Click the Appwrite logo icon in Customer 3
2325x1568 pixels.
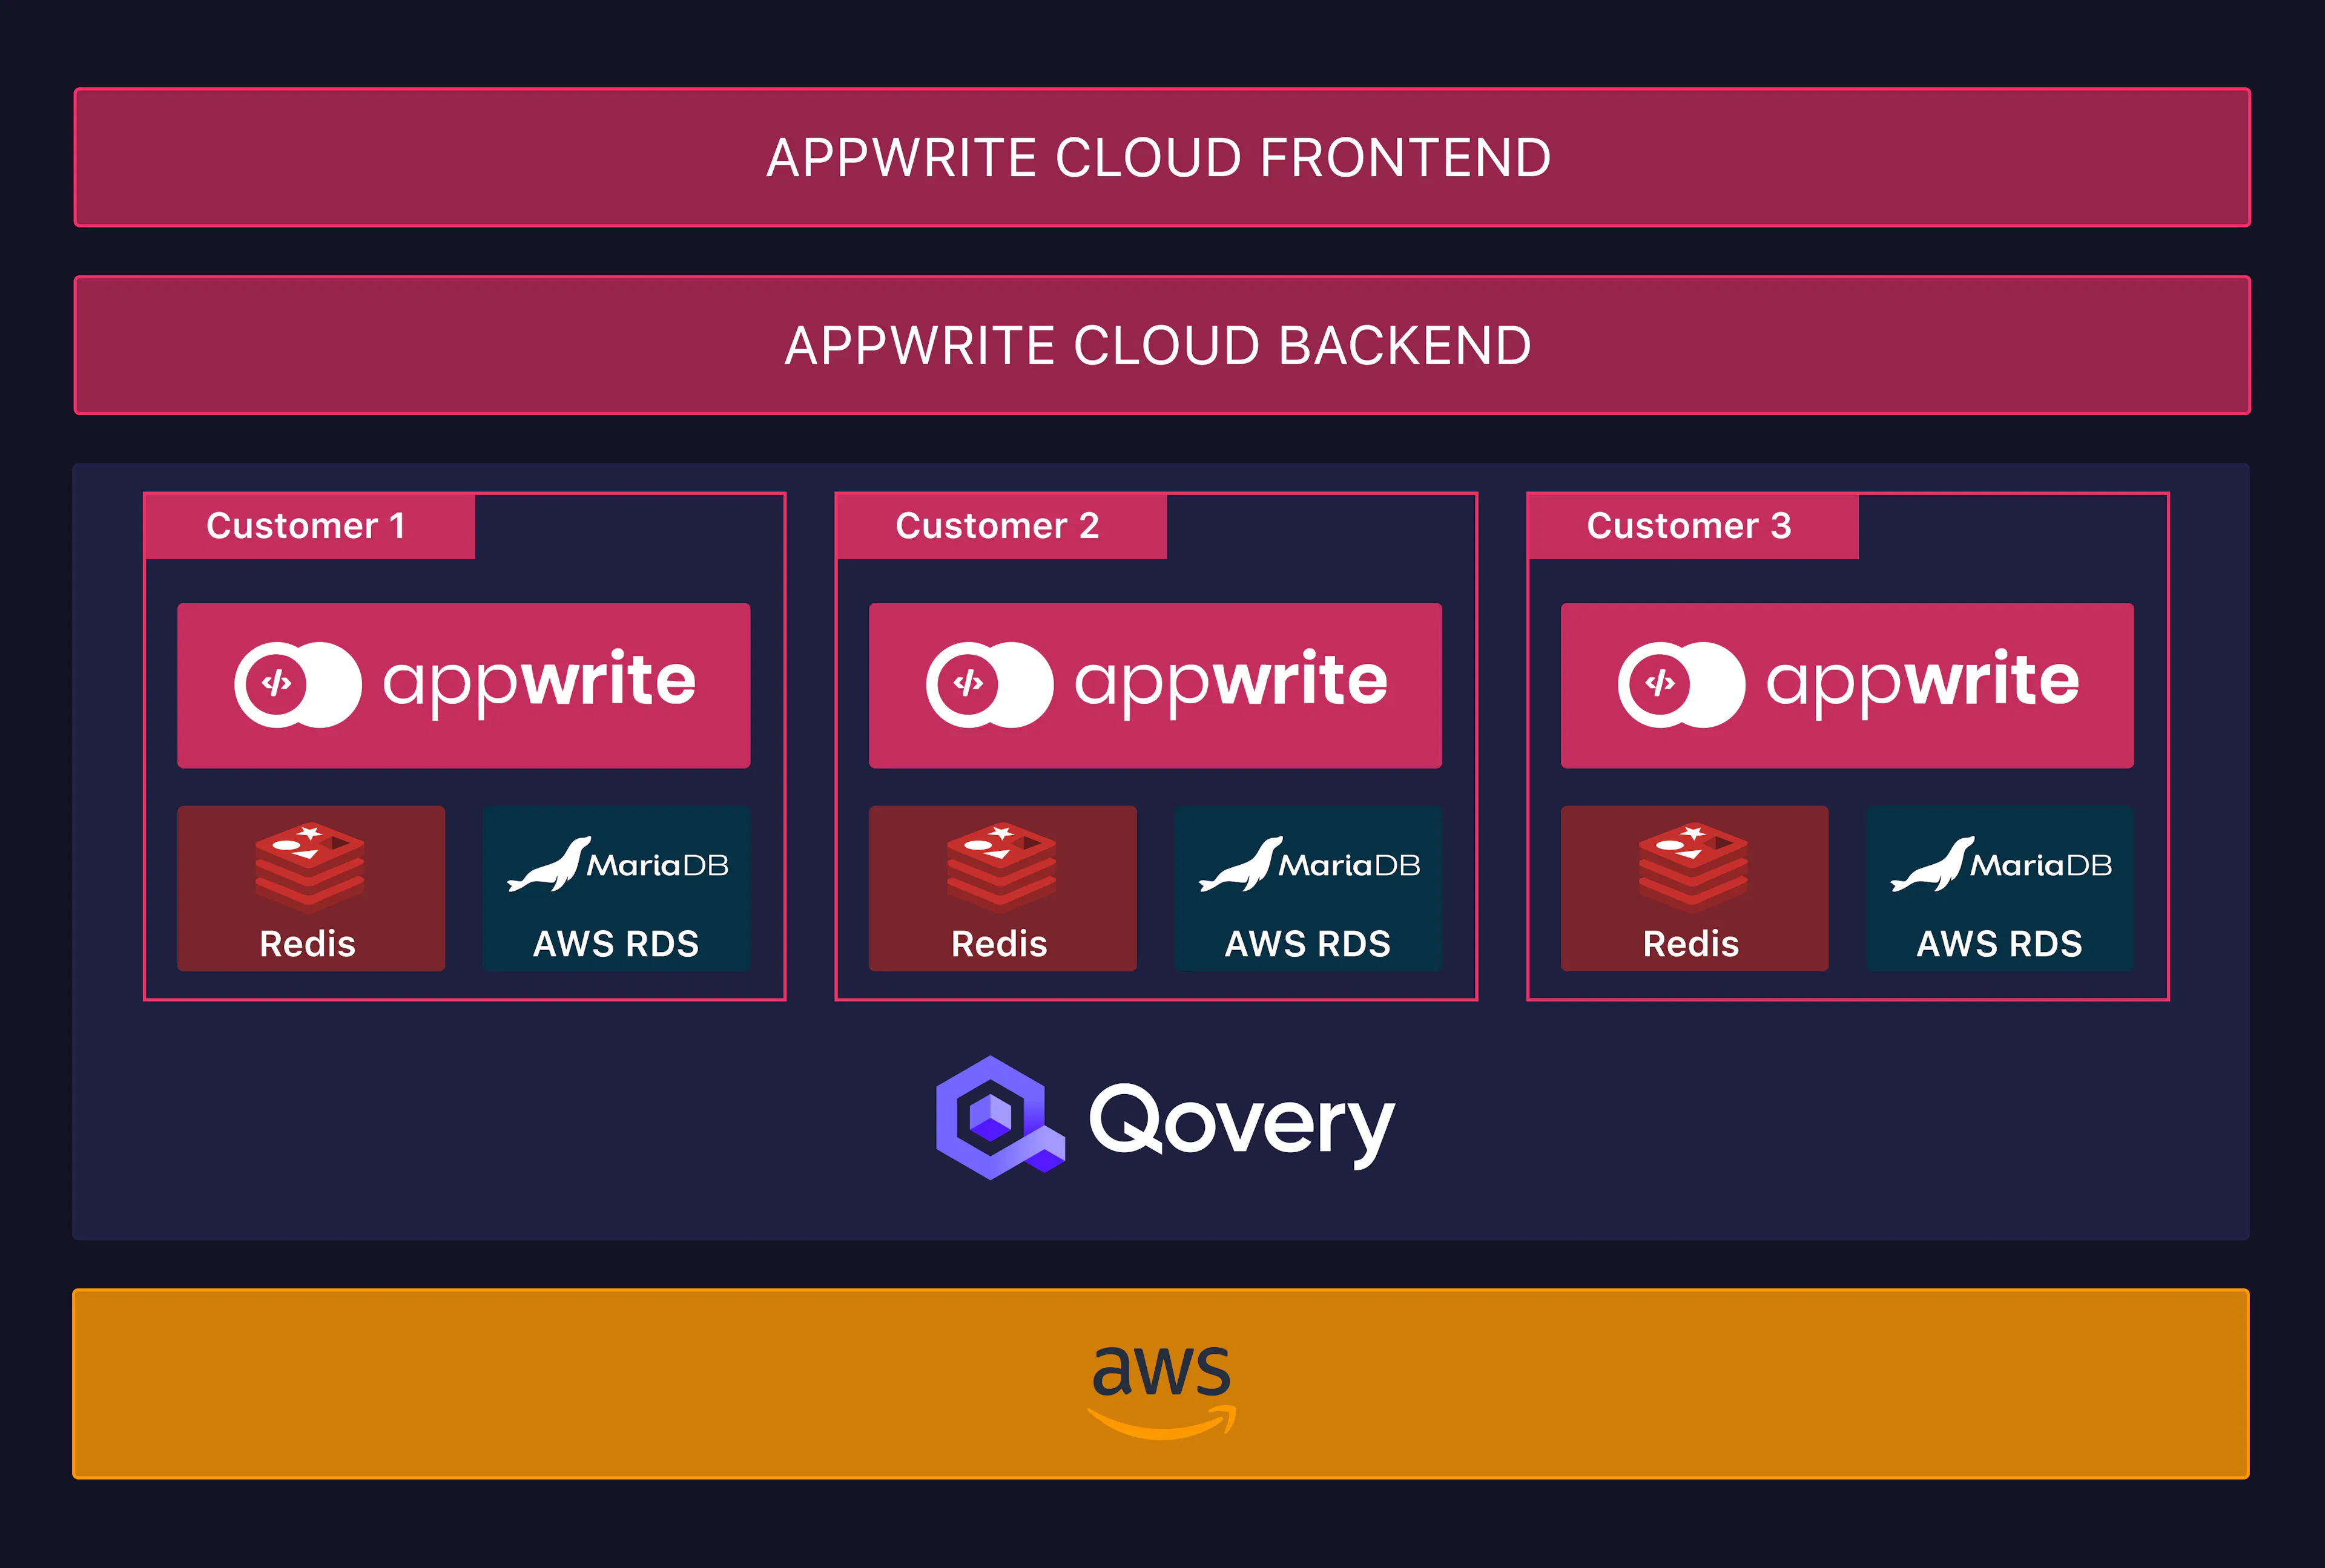tap(1682, 685)
